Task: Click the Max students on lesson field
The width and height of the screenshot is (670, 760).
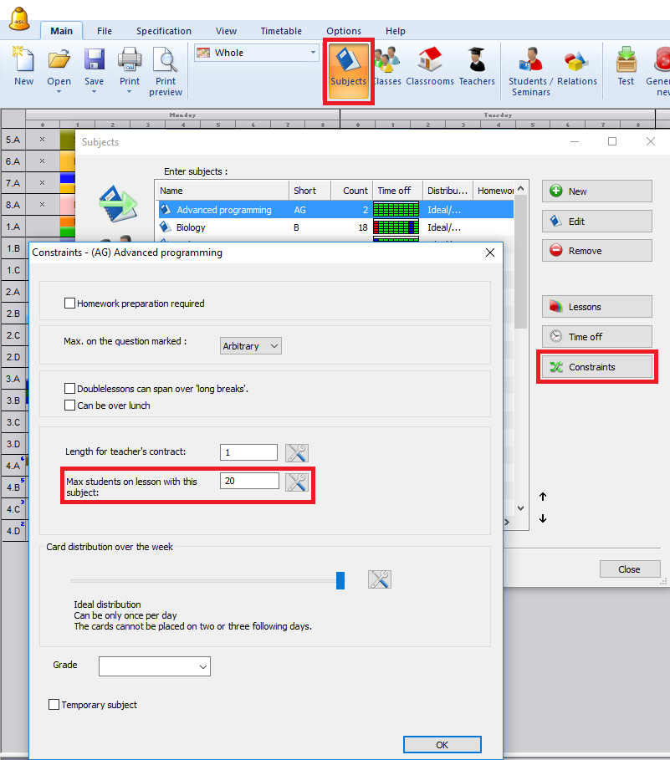Action: [x=249, y=481]
